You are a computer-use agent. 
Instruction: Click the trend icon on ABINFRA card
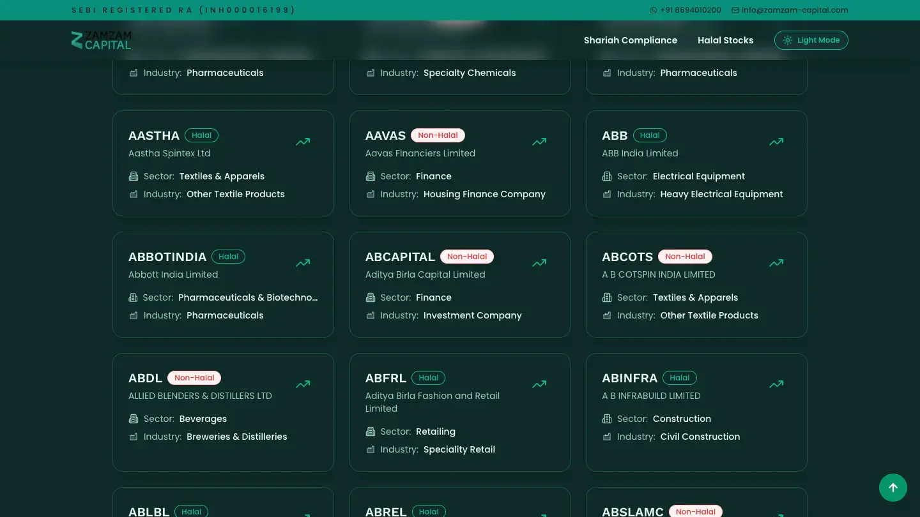(776, 384)
